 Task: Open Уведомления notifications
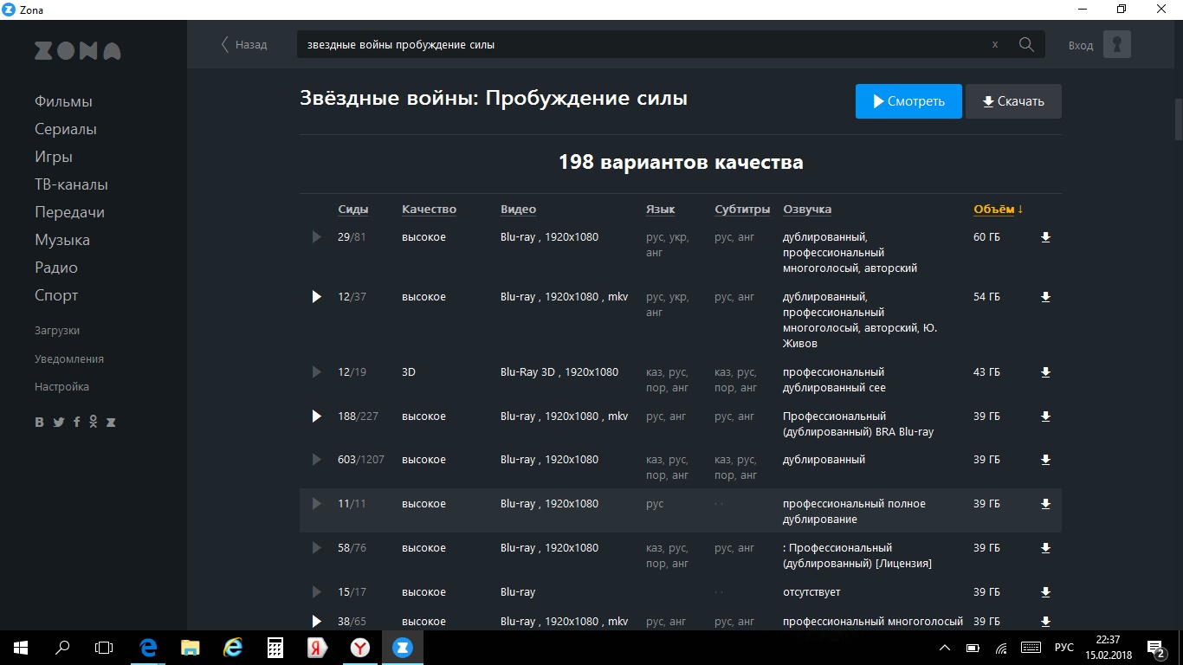click(x=69, y=358)
